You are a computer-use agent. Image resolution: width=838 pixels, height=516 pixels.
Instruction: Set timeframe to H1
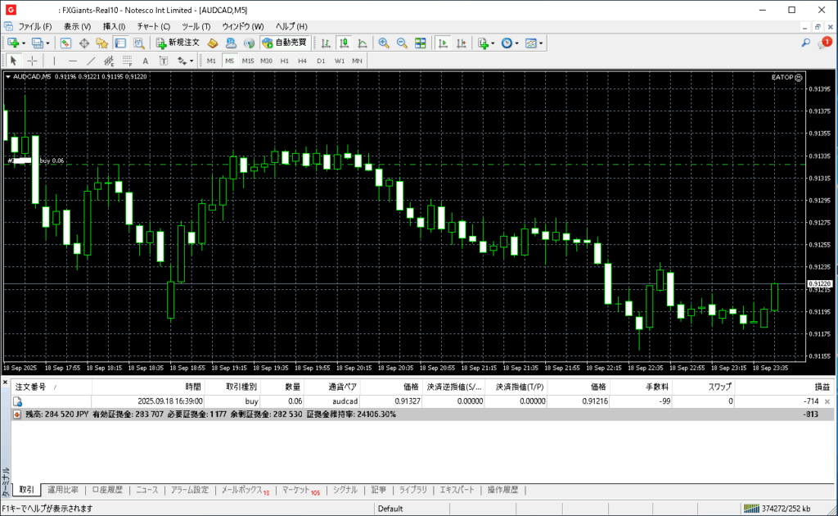point(284,61)
